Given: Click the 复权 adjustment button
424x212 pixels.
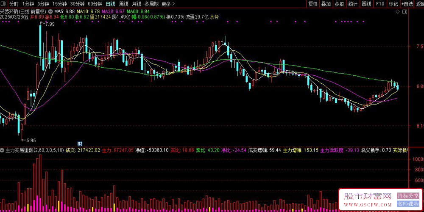Looking at the screenshot, I should 313,4.
